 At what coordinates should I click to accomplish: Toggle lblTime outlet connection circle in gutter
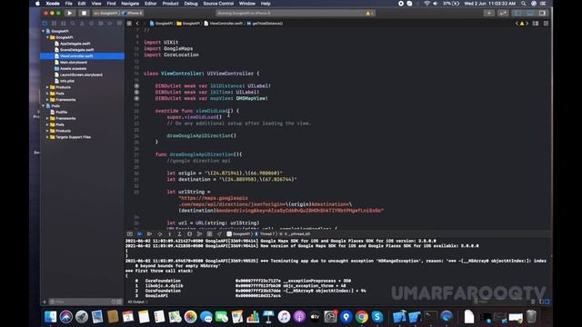click(136, 93)
